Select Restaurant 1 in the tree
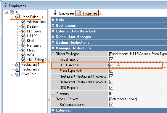Viewport: 167px width, 113px height. tap(30, 65)
